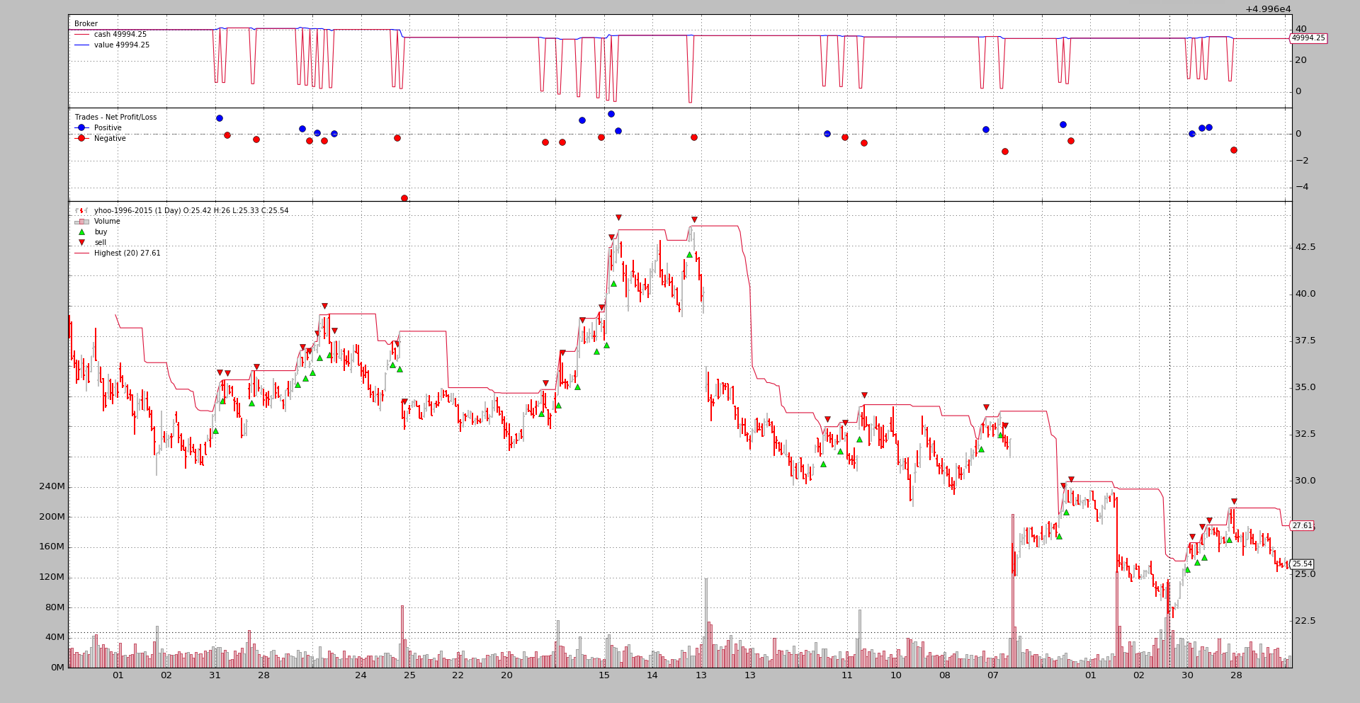The height and width of the screenshot is (703, 1360).
Task: Click the green buy triangle in legend
Action: click(81, 232)
